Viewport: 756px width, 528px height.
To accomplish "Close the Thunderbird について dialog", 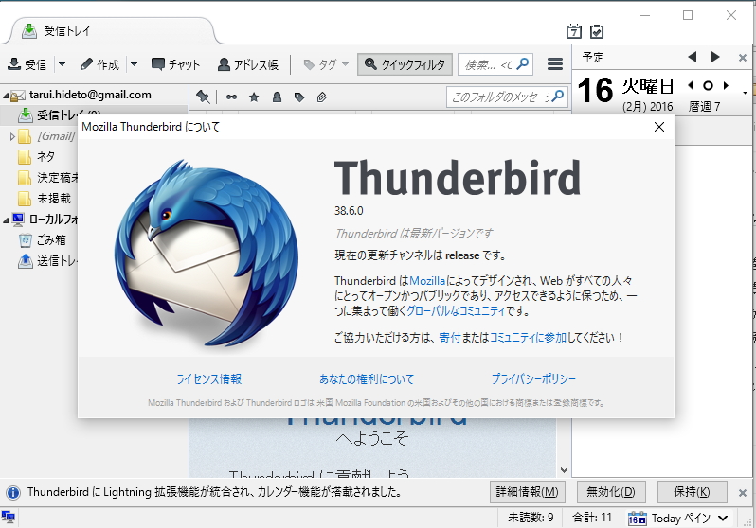I will click(x=659, y=127).
